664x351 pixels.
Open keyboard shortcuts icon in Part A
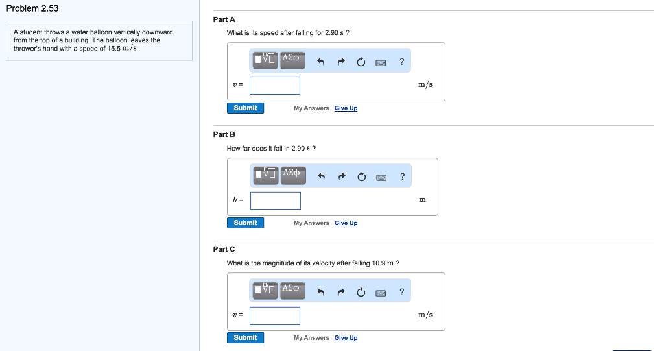(x=381, y=62)
